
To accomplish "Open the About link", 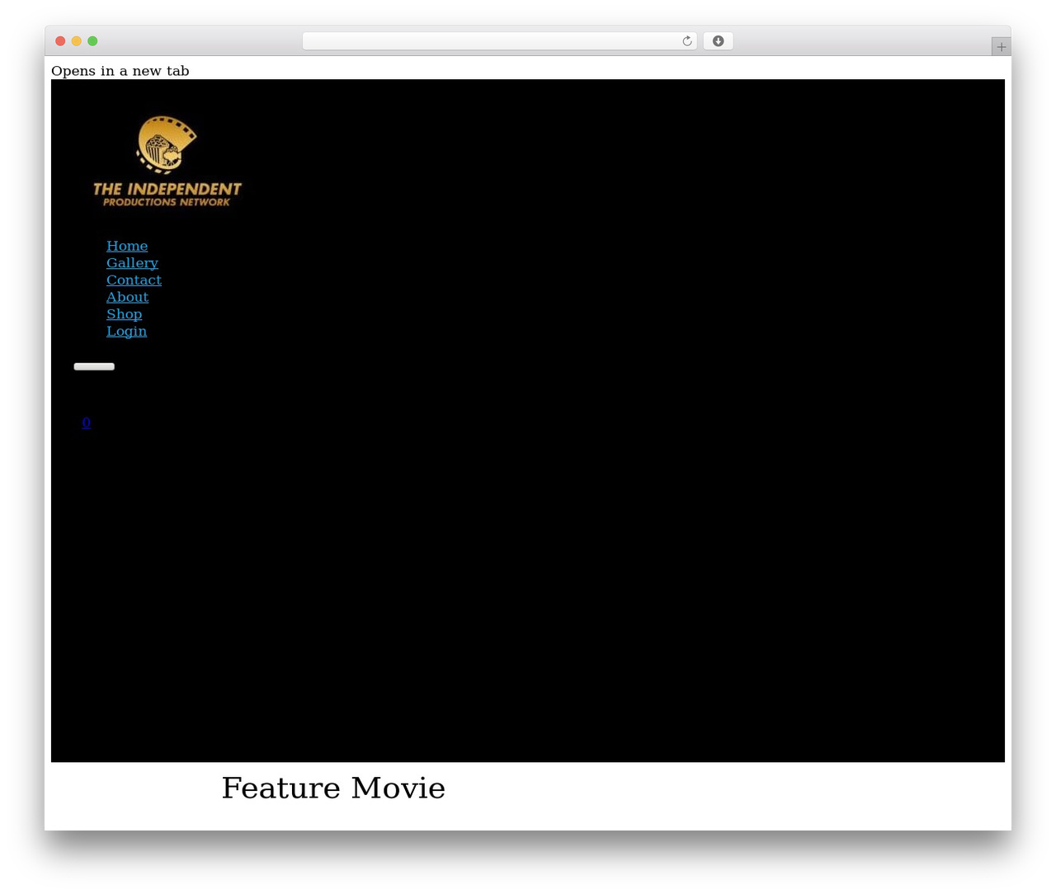I will (x=127, y=297).
